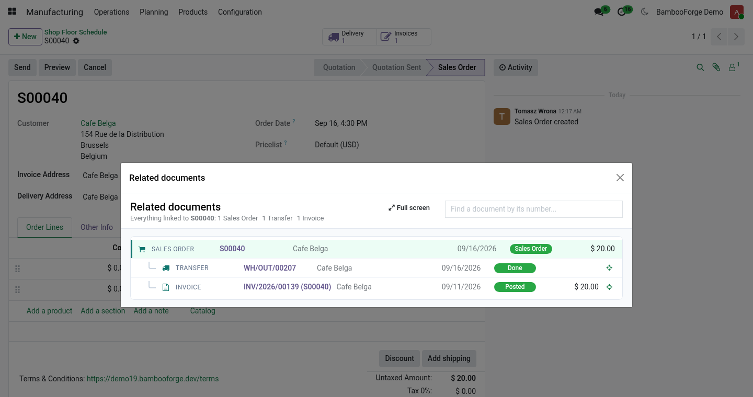Click the crosshair icon on invoice row
753x397 pixels.
tap(609, 287)
